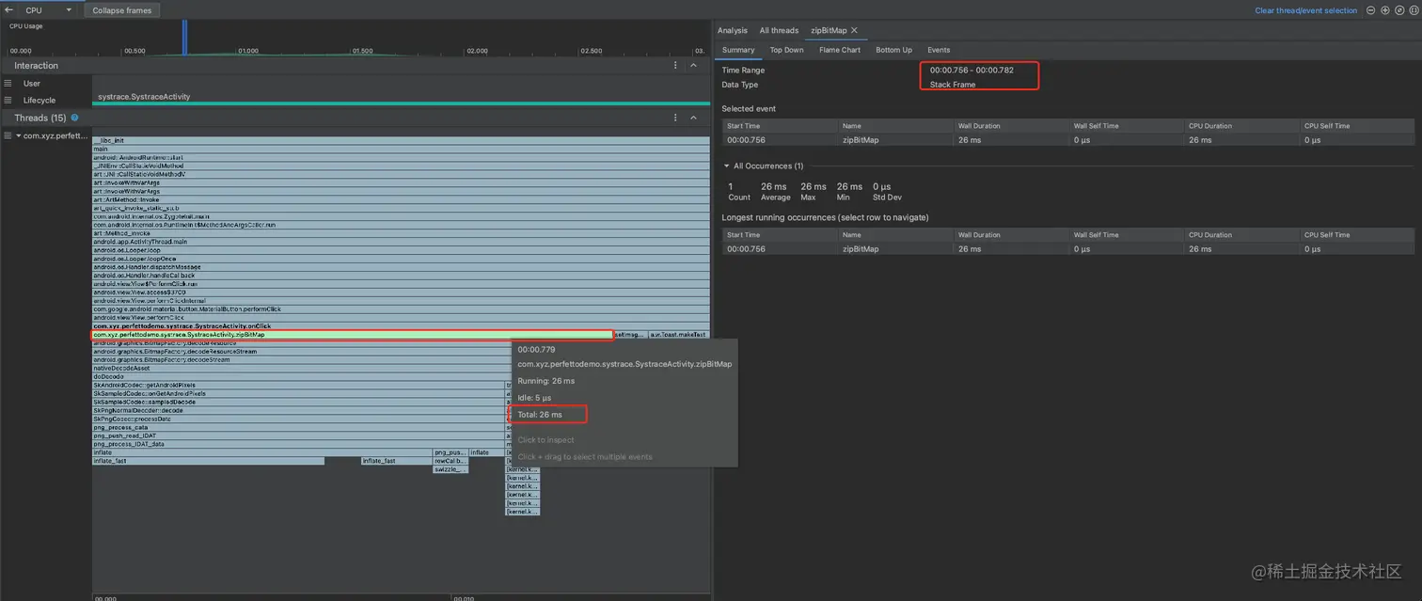Click the 02.000 mark on CPU timeline

(x=477, y=51)
